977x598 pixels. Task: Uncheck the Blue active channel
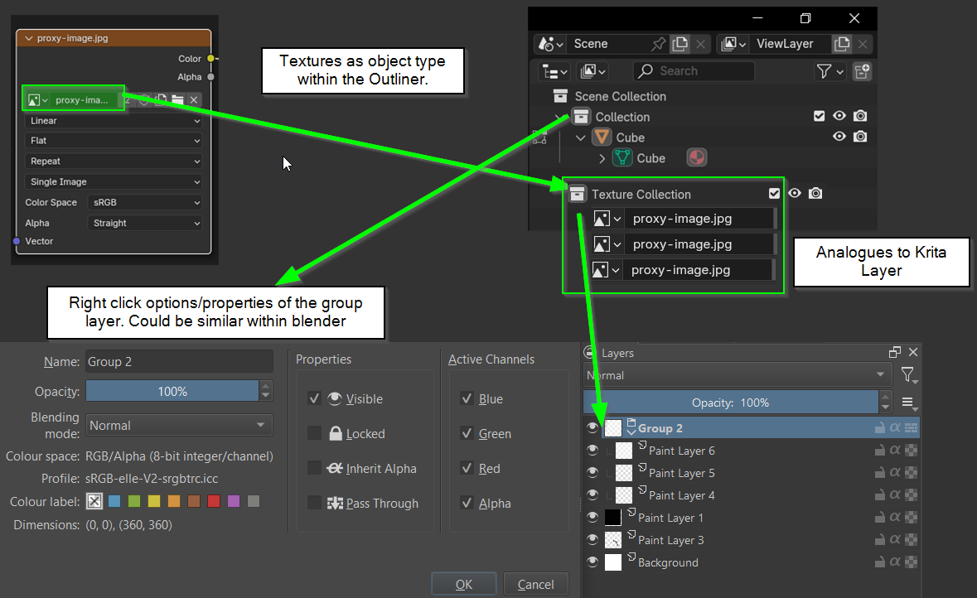coord(467,398)
